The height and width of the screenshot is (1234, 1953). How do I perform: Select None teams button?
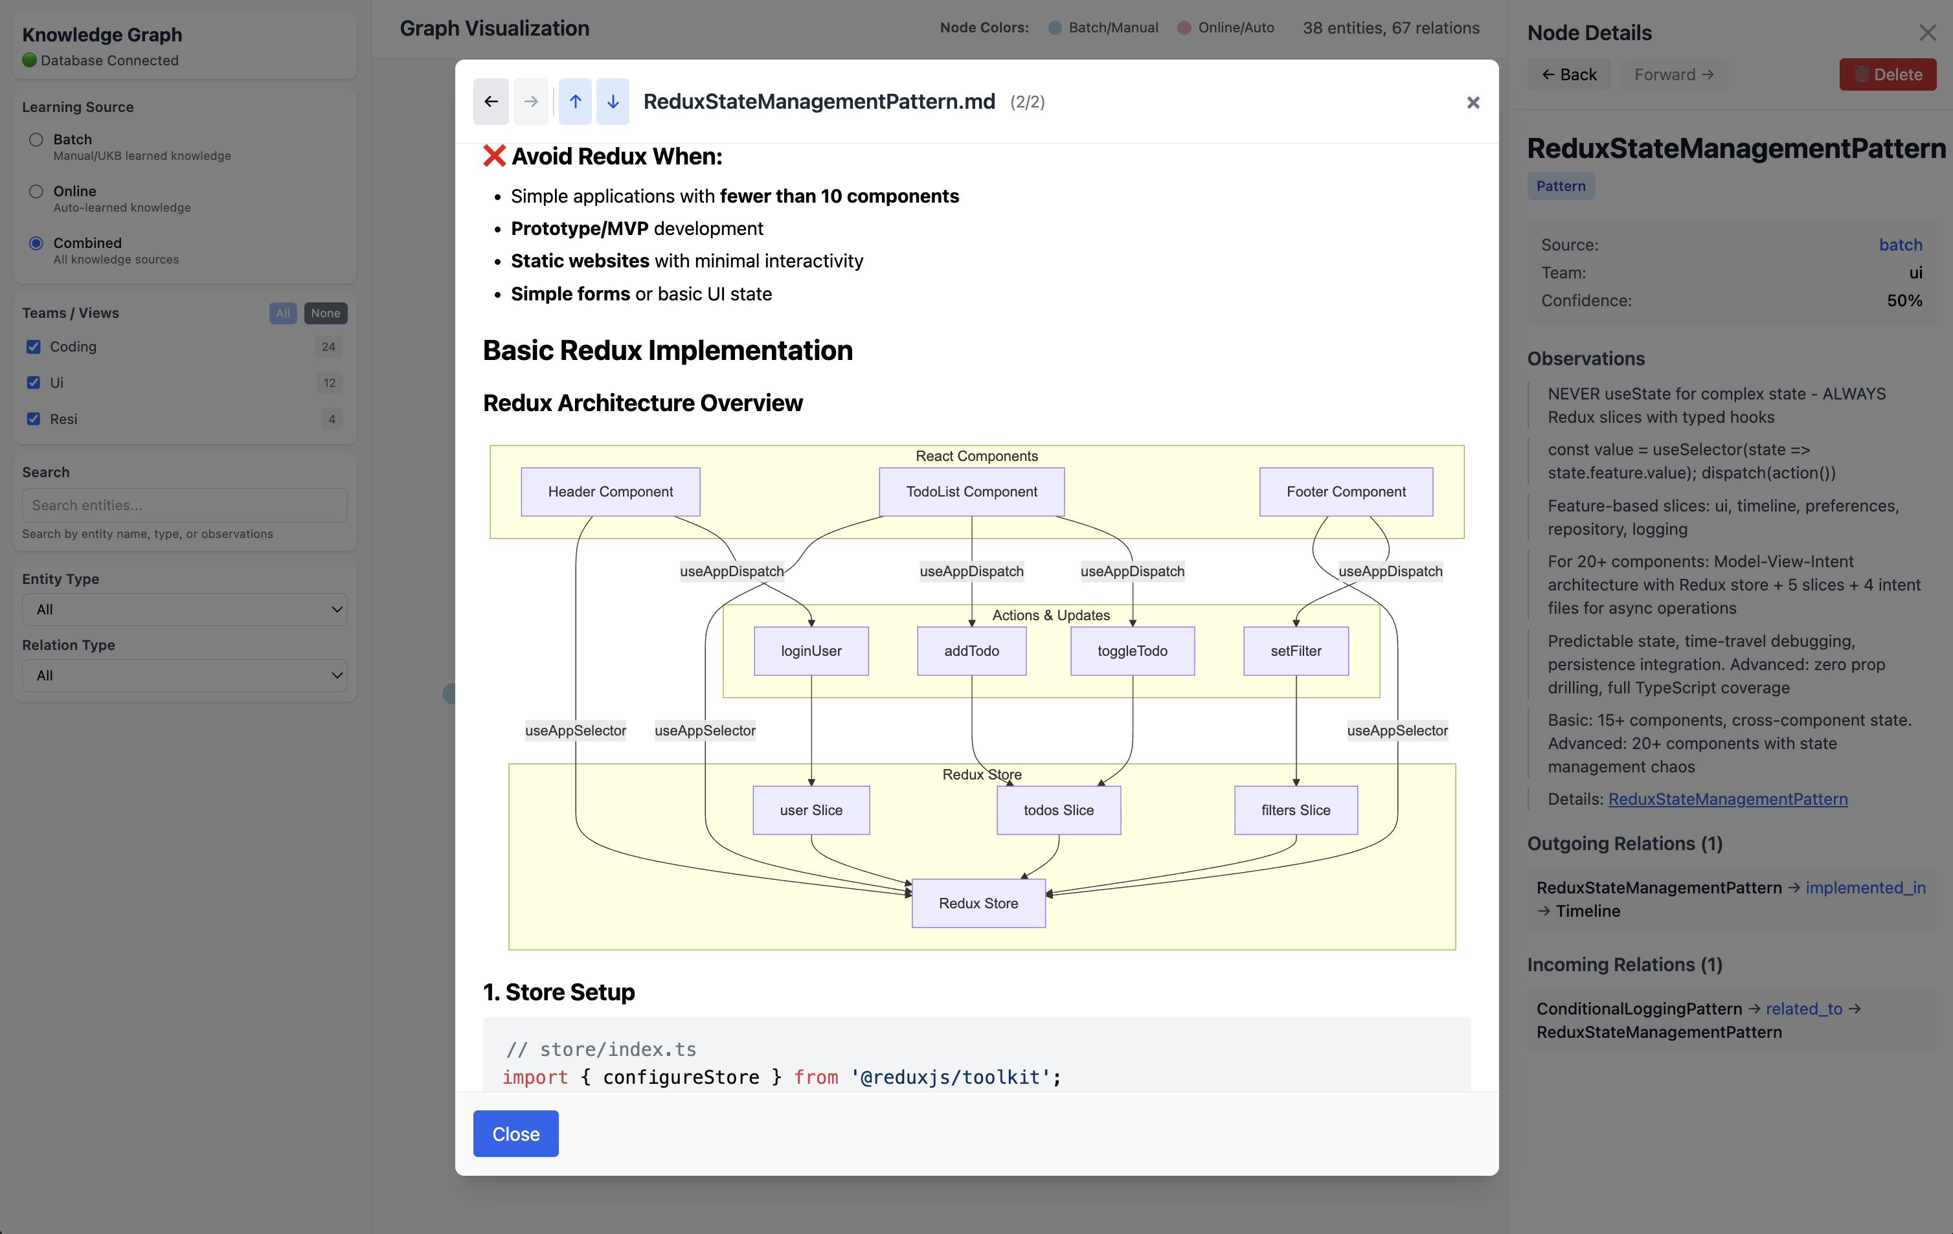pyautogui.click(x=325, y=313)
